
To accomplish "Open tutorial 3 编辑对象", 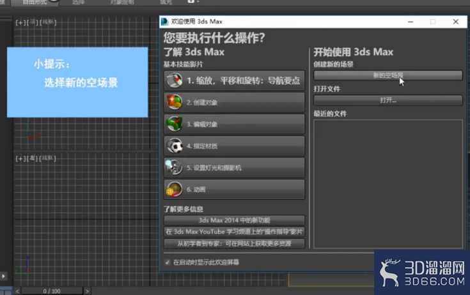I will coord(234,124).
